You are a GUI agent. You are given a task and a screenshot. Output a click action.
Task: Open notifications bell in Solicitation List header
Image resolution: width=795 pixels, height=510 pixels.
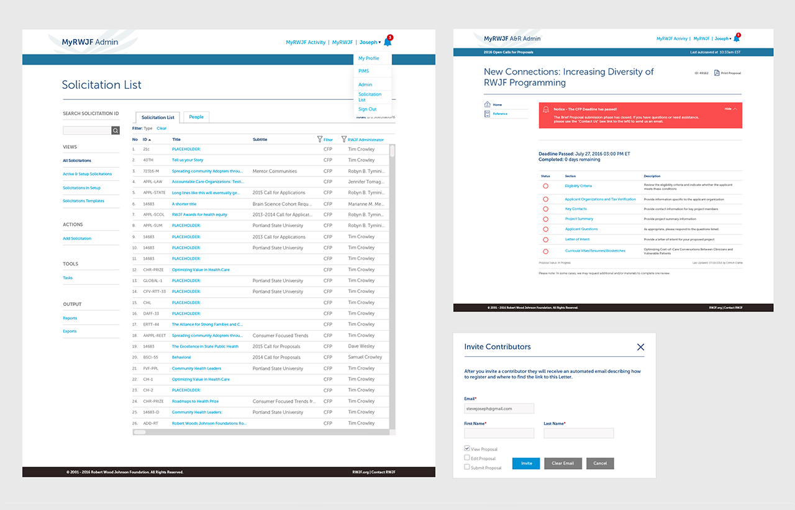pyautogui.click(x=388, y=42)
